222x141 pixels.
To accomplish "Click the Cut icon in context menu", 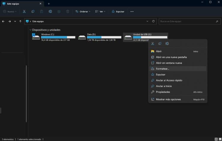I will [x=152, y=43].
